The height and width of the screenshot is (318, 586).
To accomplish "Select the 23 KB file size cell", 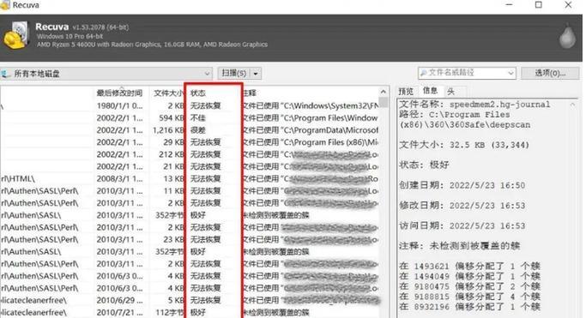I will 174,239.
